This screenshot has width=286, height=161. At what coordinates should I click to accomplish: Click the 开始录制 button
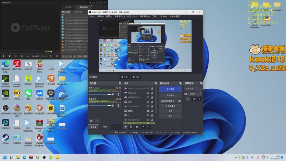pyautogui.click(x=170, y=96)
